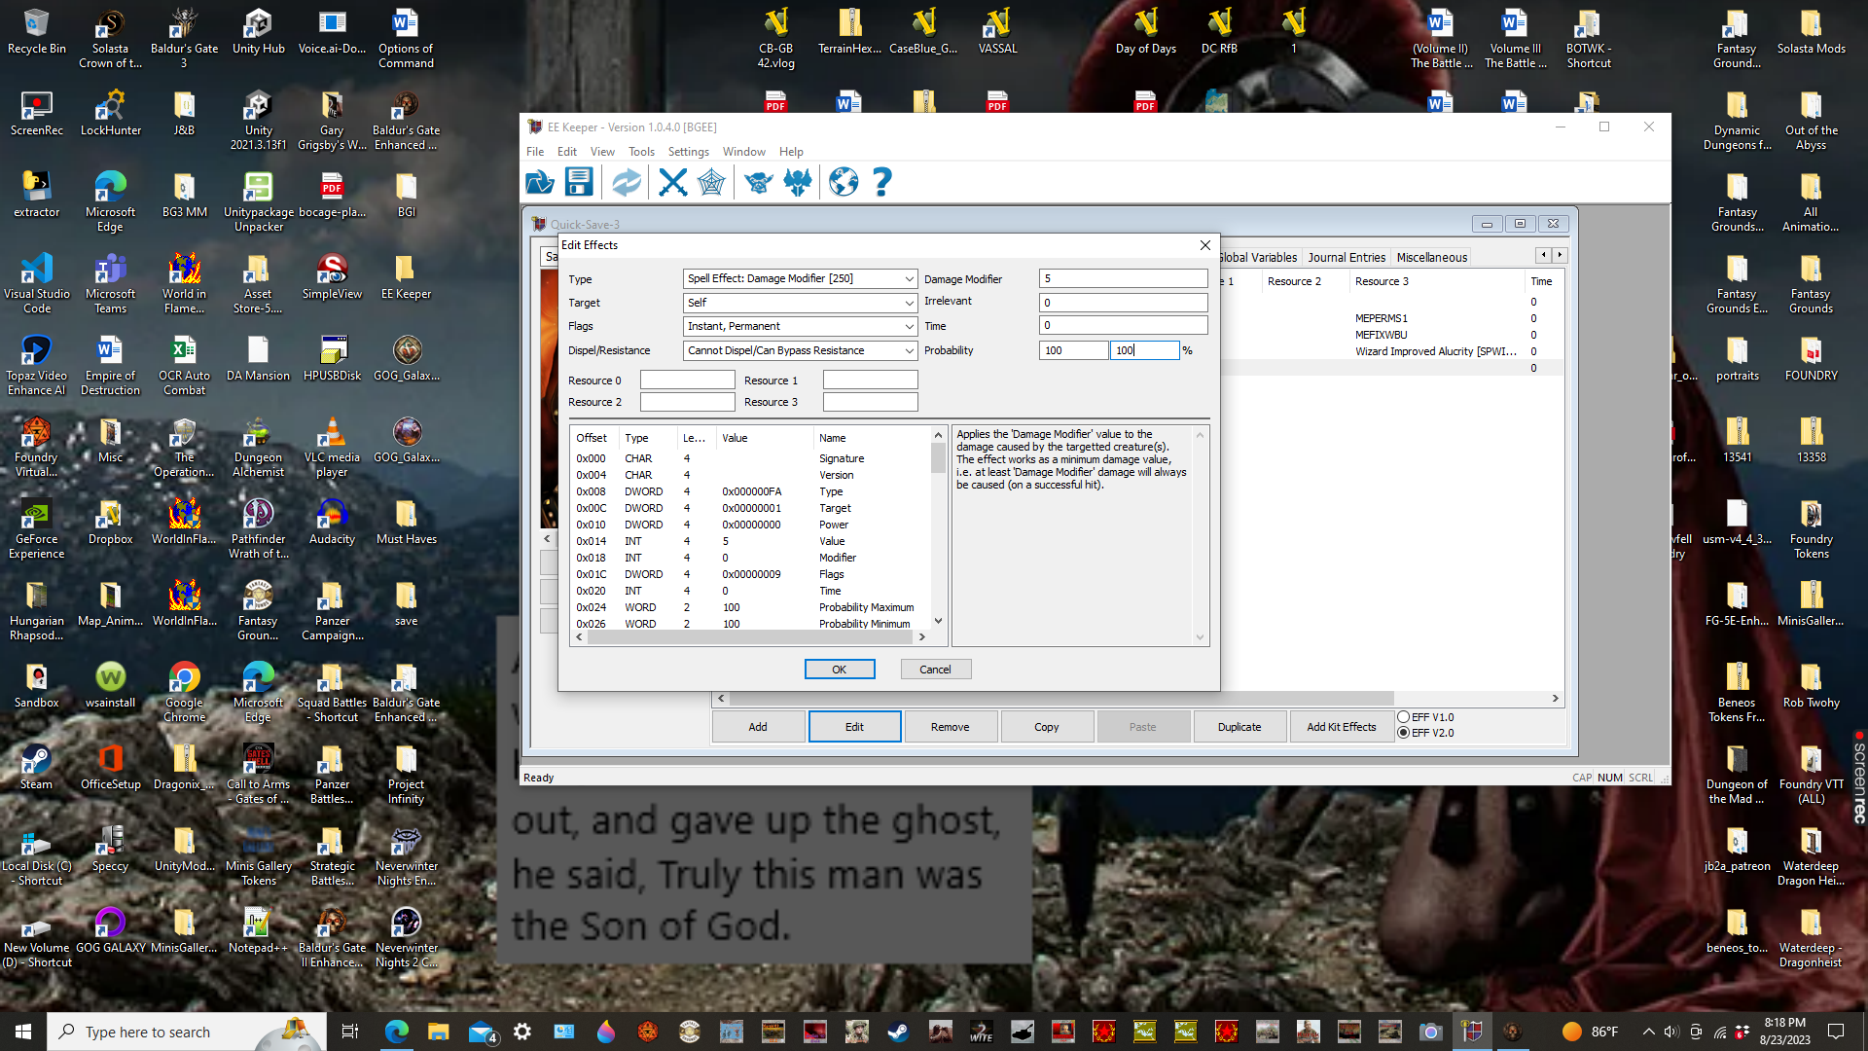Select EFF V2.0 radio button
The image size is (1868, 1051).
[1404, 733]
